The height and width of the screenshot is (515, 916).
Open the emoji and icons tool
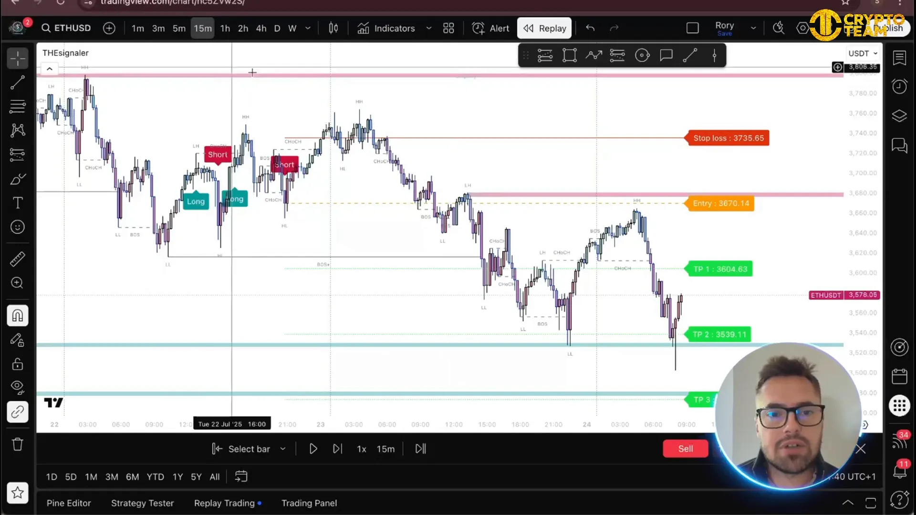tap(18, 227)
